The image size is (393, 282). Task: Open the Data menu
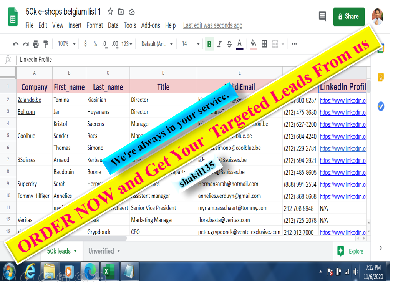click(x=113, y=25)
